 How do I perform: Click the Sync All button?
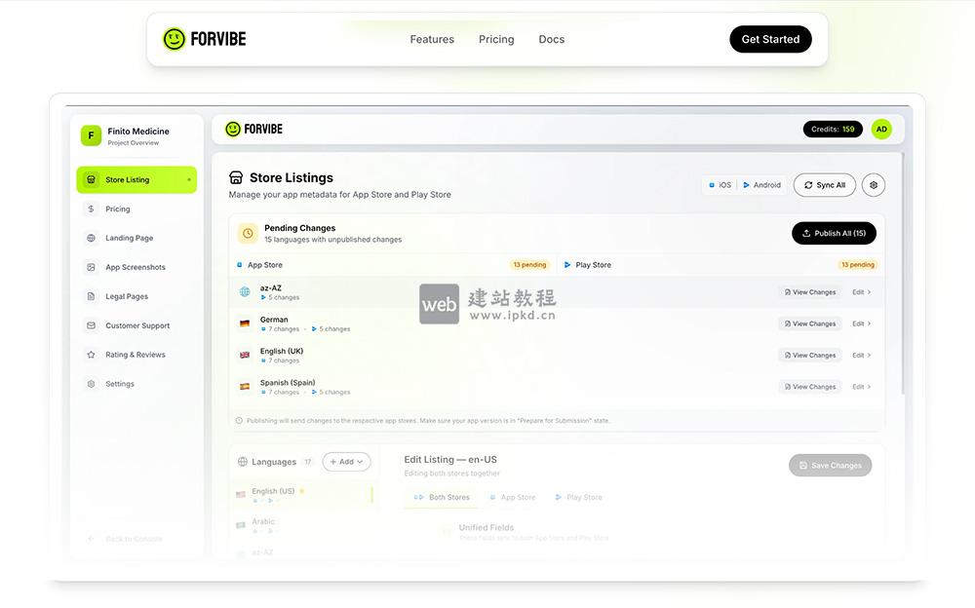click(x=824, y=184)
